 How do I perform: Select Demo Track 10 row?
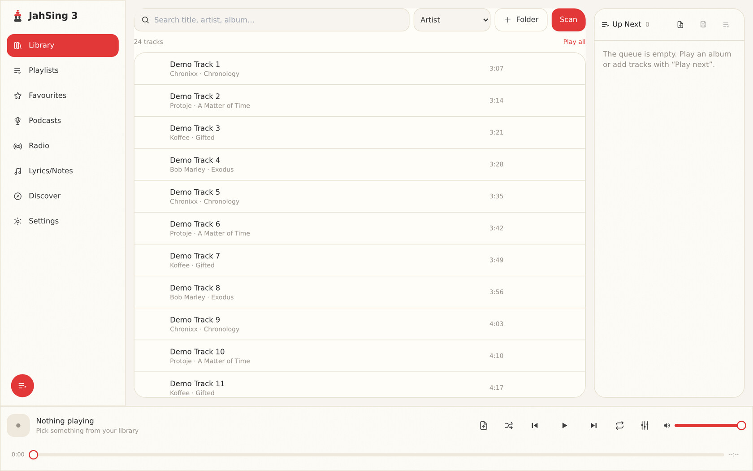point(359,356)
